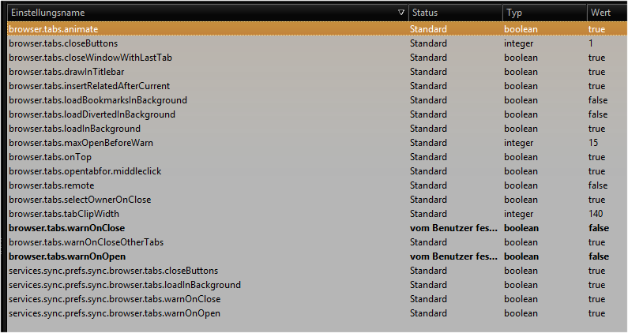The width and height of the screenshot is (628, 333).
Task: Select browser.tabs.maxOpenBeforeWarn preference
Action: 81,143
